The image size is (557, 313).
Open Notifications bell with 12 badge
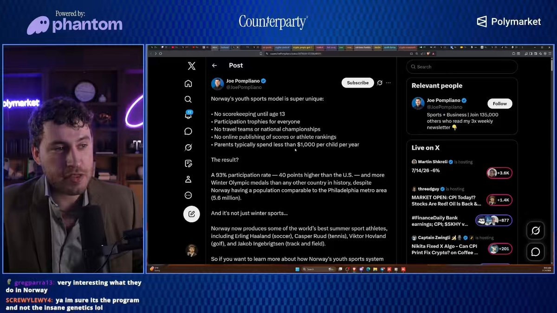(x=188, y=115)
